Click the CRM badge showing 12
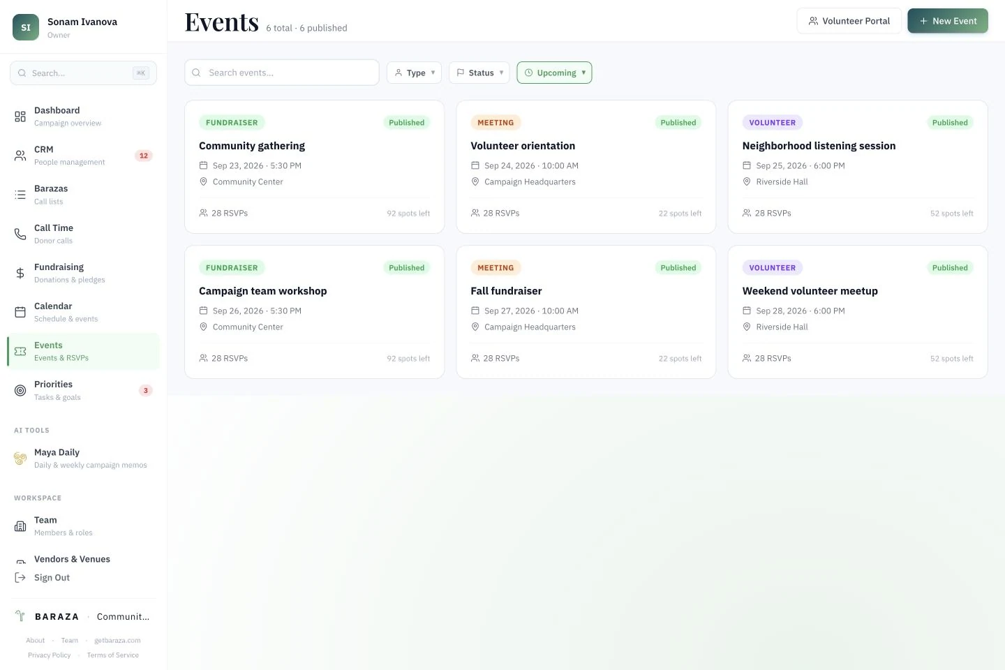The width and height of the screenshot is (1005, 670). click(144, 156)
